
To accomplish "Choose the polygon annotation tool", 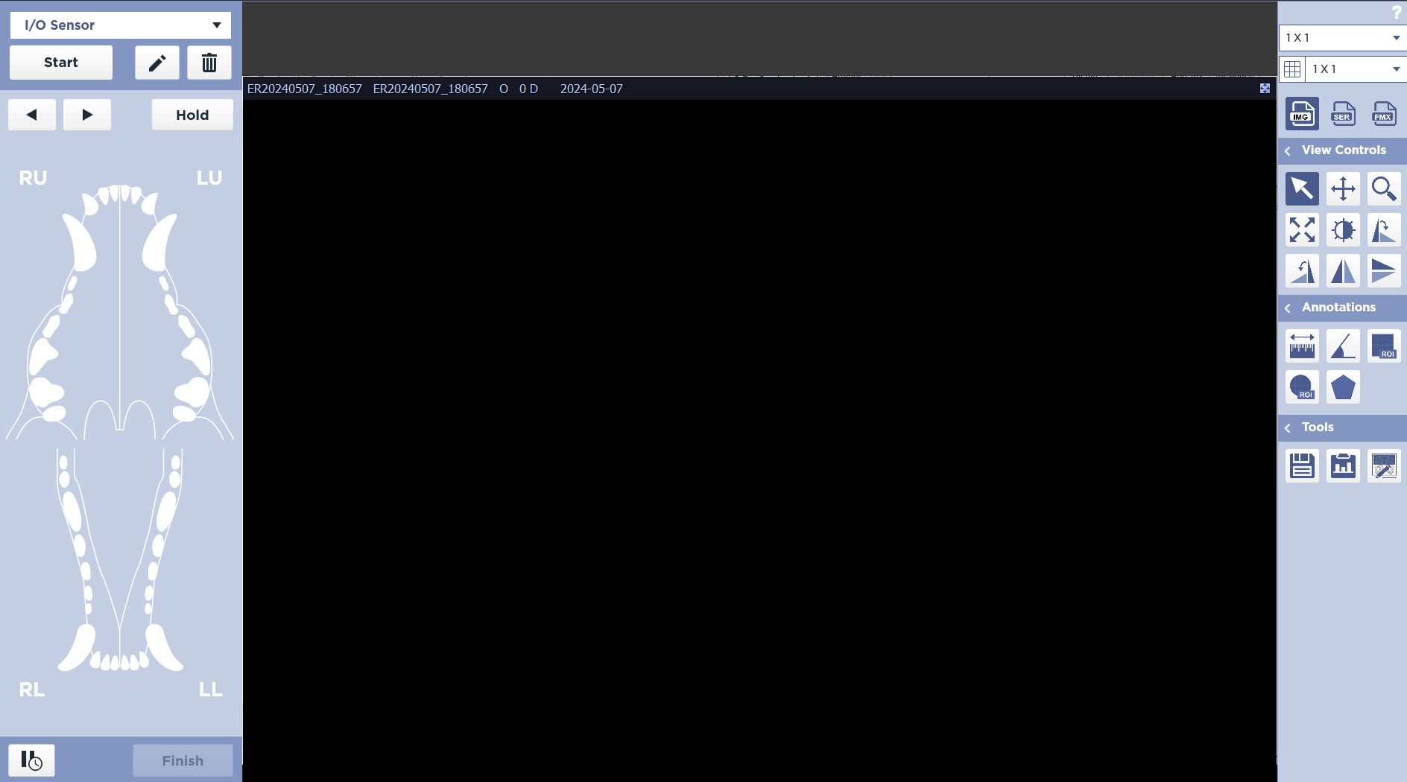I will (1343, 387).
